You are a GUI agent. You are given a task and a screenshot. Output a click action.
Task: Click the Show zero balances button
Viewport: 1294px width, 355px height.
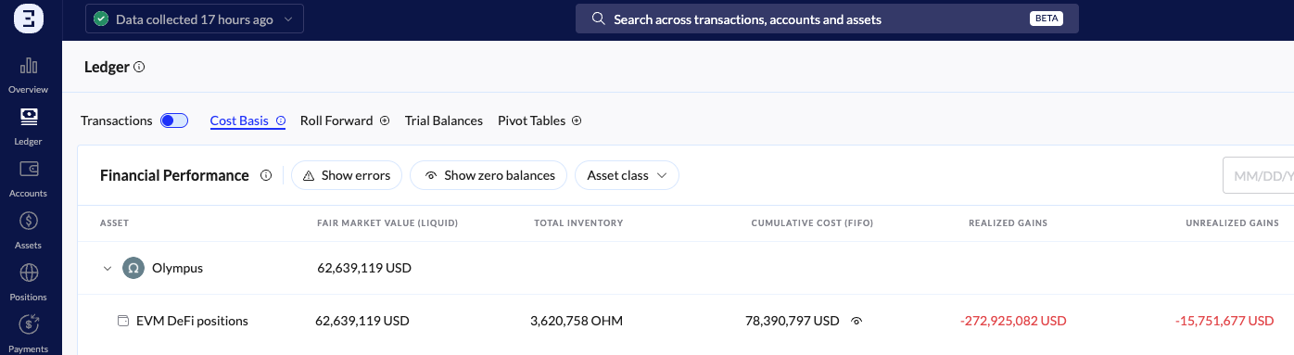(x=488, y=175)
